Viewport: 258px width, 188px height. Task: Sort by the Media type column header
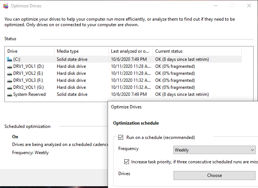click(81, 51)
